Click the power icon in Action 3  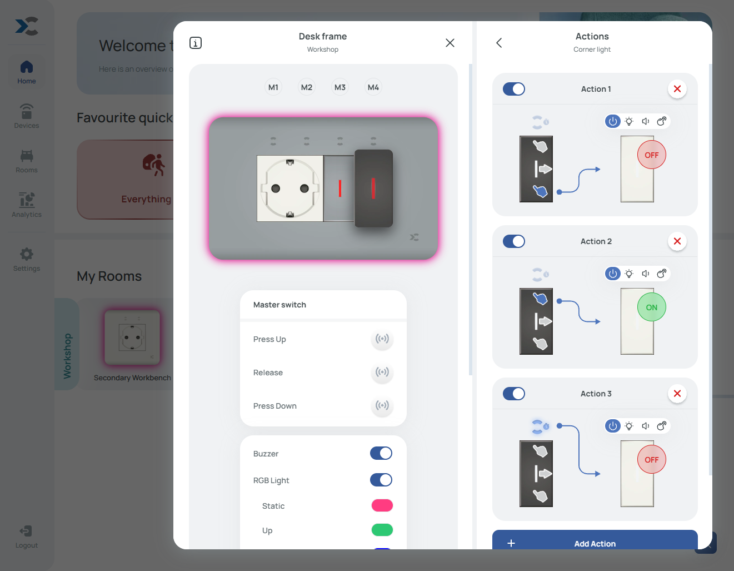613,426
